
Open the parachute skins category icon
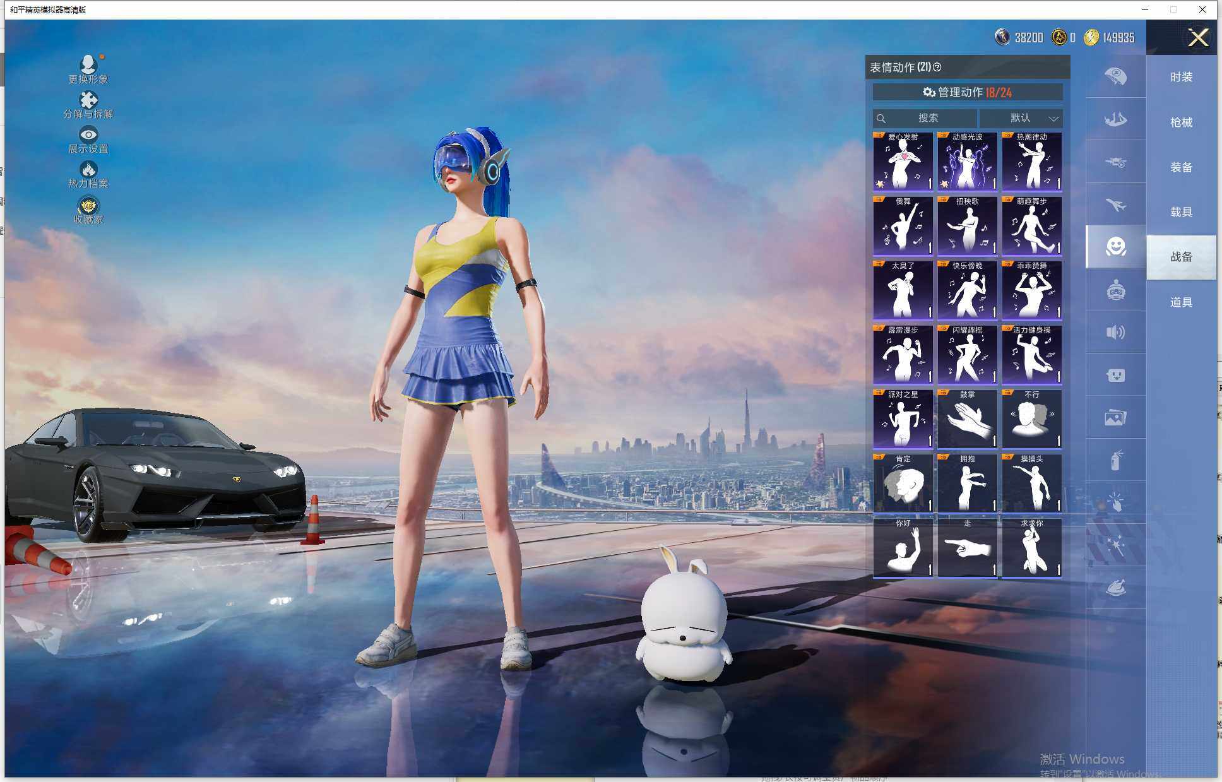[x=1115, y=77]
